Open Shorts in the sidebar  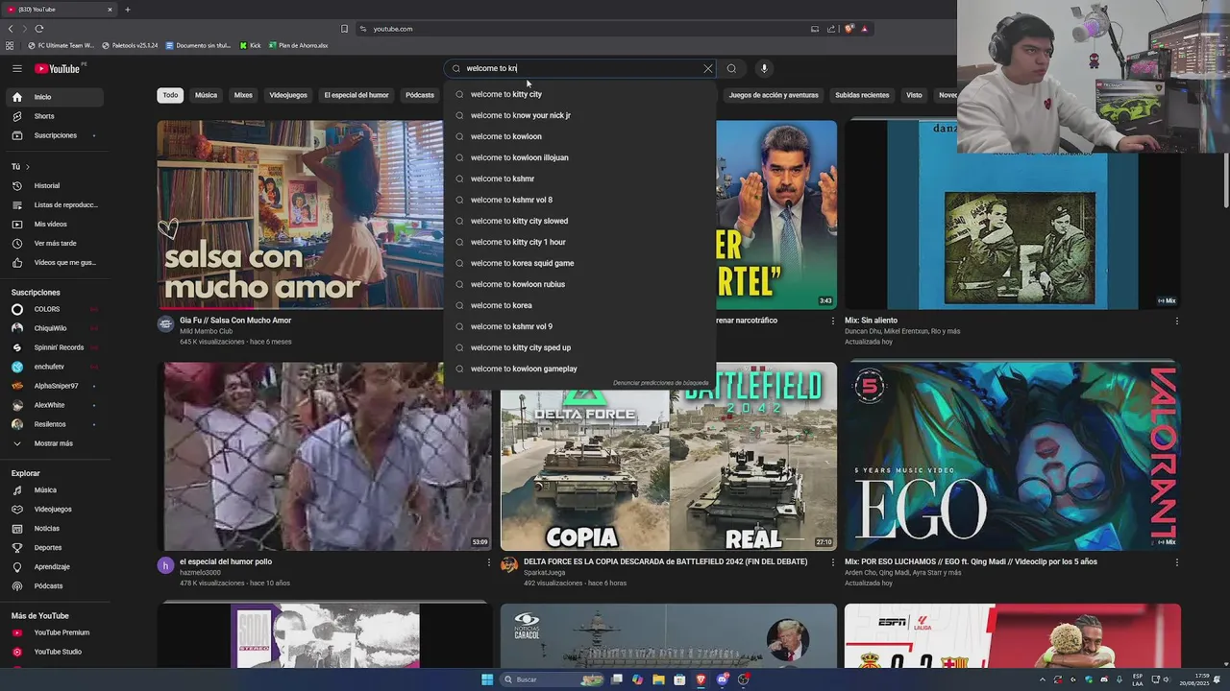pyautogui.click(x=55, y=116)
